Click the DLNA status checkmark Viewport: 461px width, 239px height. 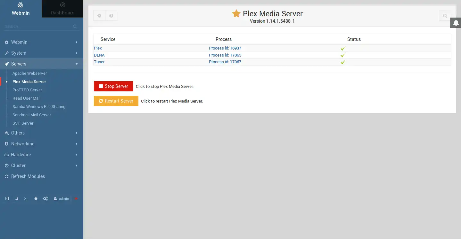tap(343, 55)
